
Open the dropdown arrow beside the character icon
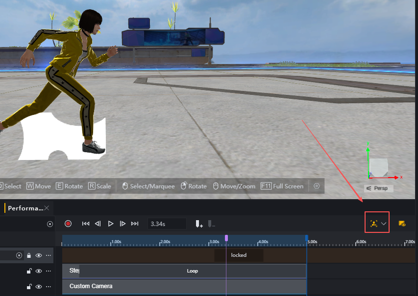pos(384,224)
